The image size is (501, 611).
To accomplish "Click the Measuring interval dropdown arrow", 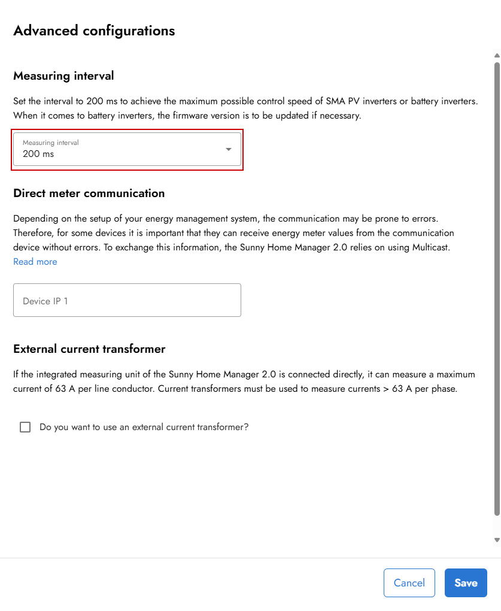I will click(229, 149).
